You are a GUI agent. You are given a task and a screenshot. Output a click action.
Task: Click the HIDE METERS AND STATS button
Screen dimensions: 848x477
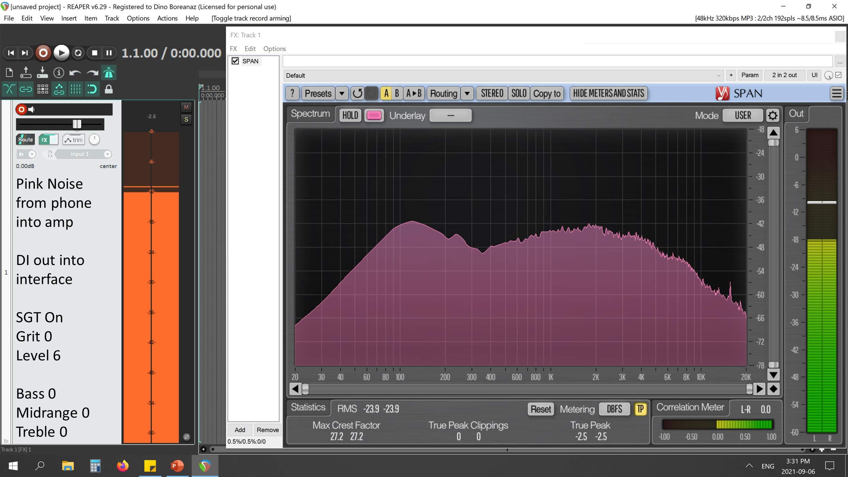pos(608,93)
